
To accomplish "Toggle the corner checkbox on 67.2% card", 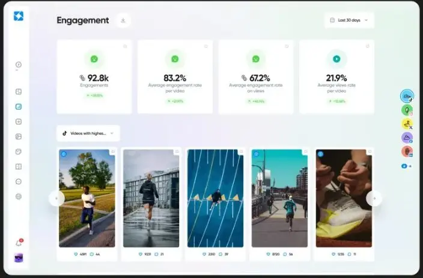I will (x=286, y=46).
